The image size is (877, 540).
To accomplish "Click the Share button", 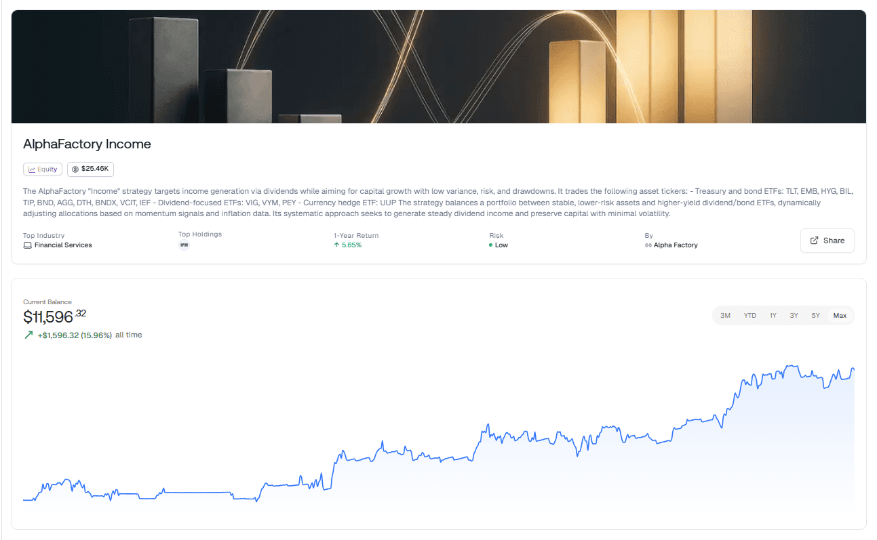I will coord(827,241).
